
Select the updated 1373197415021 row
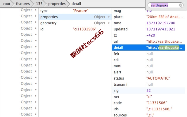(148, 29)
